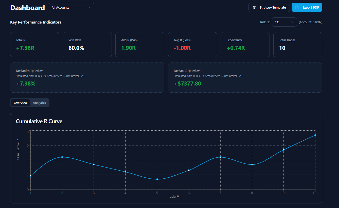The height and width of the screenshot is (208, 339).
Task: Click the derived amount +$7377.80
Action: (188, 84)
